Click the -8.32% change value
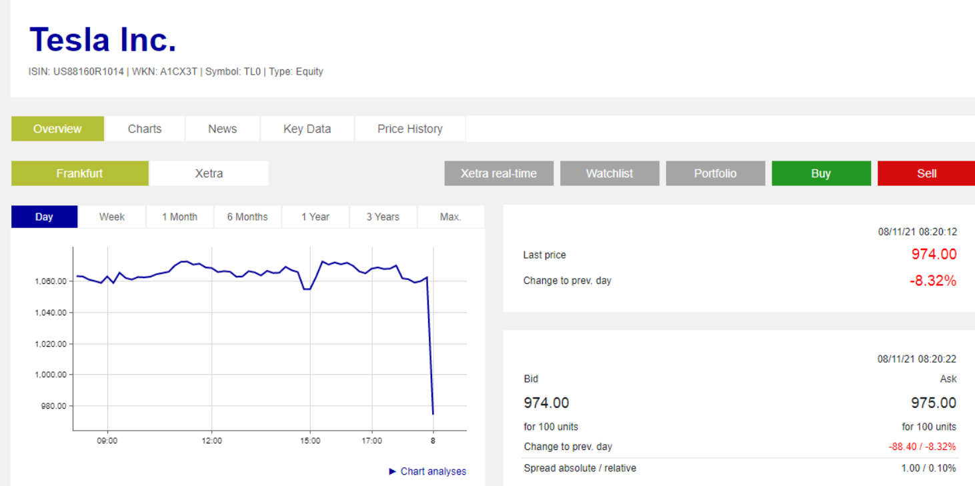 click(x=933, y=281)
